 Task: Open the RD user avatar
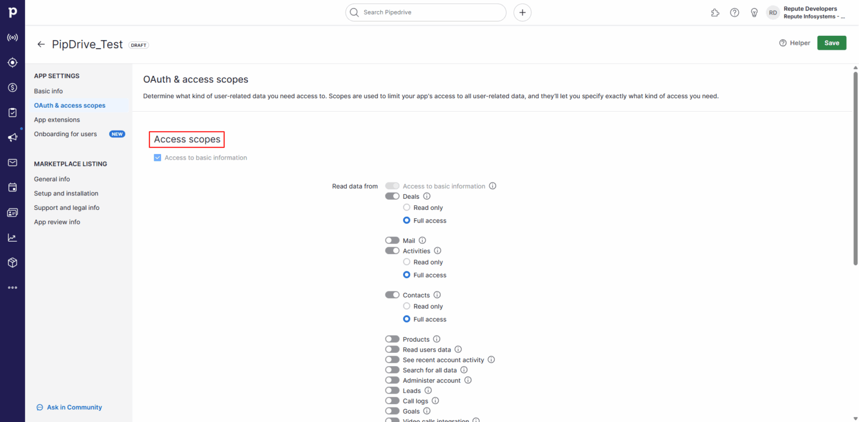773,12
